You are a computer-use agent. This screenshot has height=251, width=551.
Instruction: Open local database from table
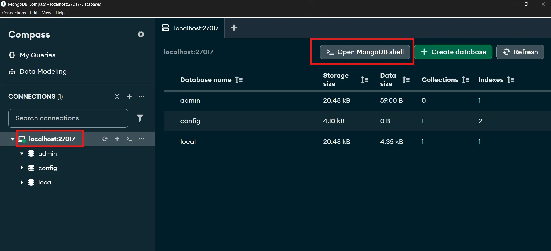[x=188, y=142]
